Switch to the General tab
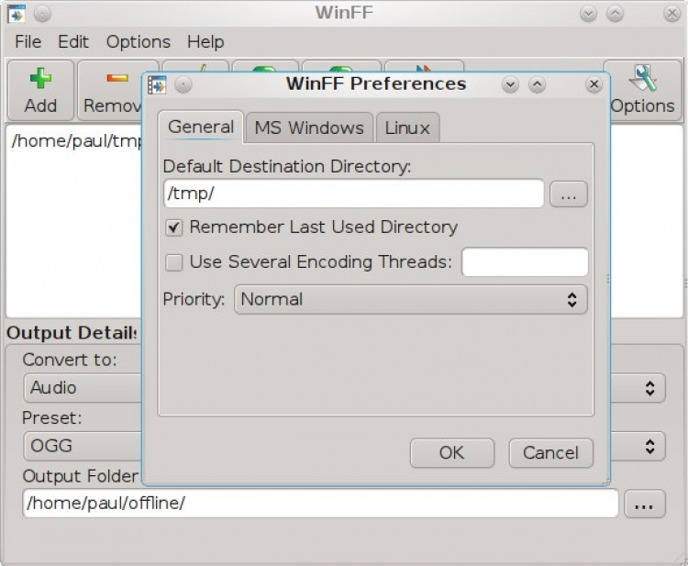688x566 pixels. 201,127
